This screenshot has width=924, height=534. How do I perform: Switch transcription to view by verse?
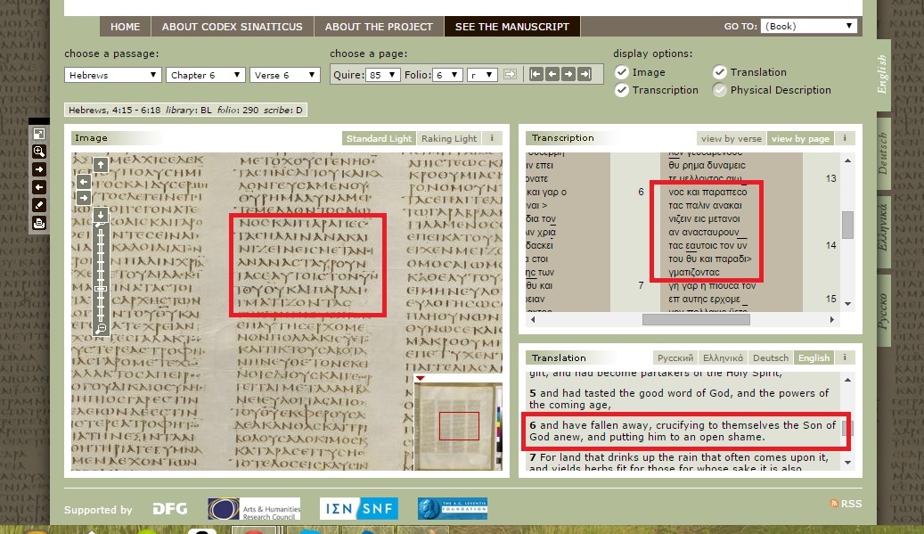pyautogui.click(x=732, y=138)
